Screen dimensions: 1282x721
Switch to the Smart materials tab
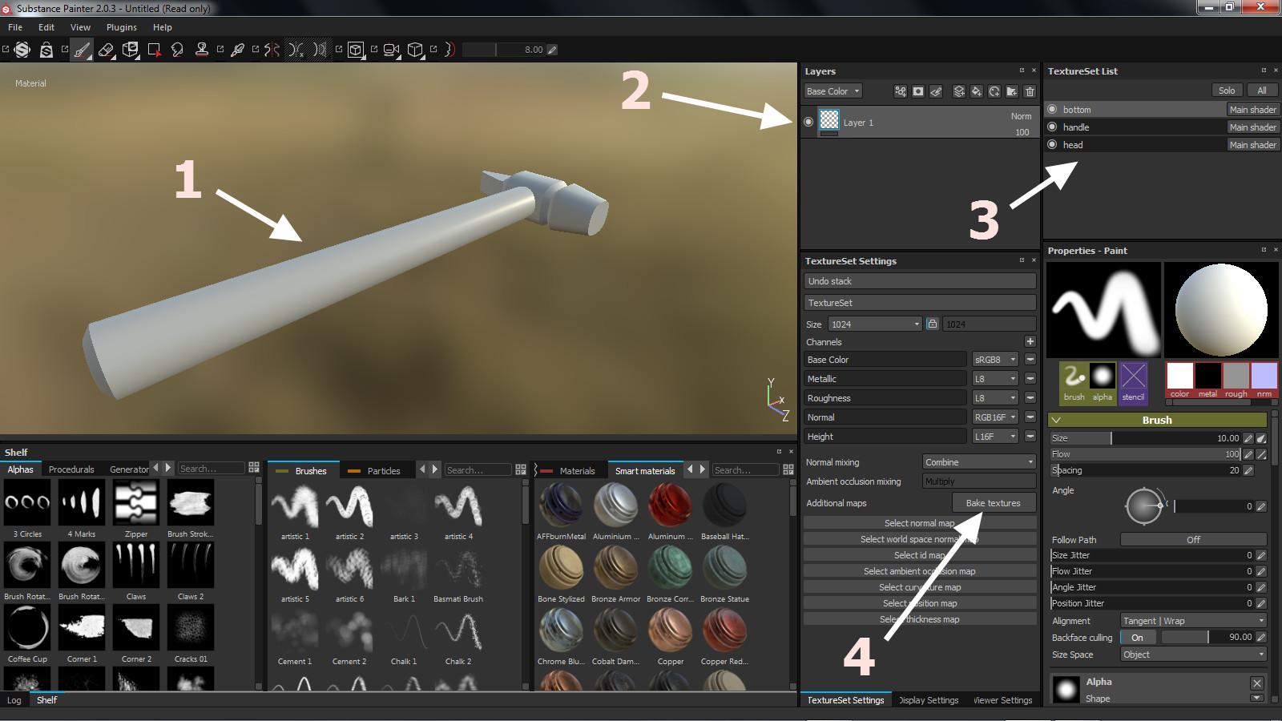pos(645,470)
